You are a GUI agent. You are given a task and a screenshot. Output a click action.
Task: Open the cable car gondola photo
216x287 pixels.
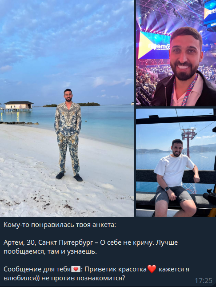coord(176,163)
